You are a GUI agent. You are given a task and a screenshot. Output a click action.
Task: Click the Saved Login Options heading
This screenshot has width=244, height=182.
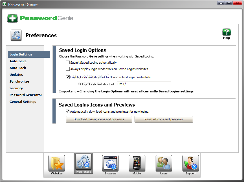pyautogui.click(x=82, y=50)
